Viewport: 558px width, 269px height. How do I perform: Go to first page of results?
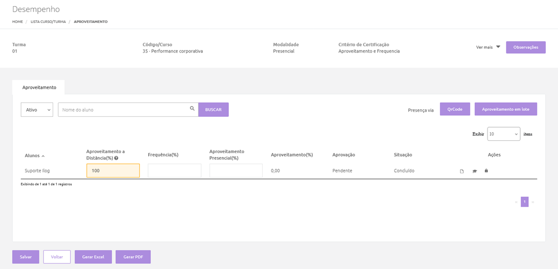(516, 202)
